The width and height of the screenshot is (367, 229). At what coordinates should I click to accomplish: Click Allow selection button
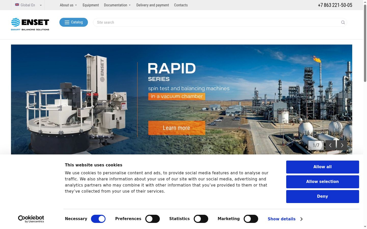322,182
